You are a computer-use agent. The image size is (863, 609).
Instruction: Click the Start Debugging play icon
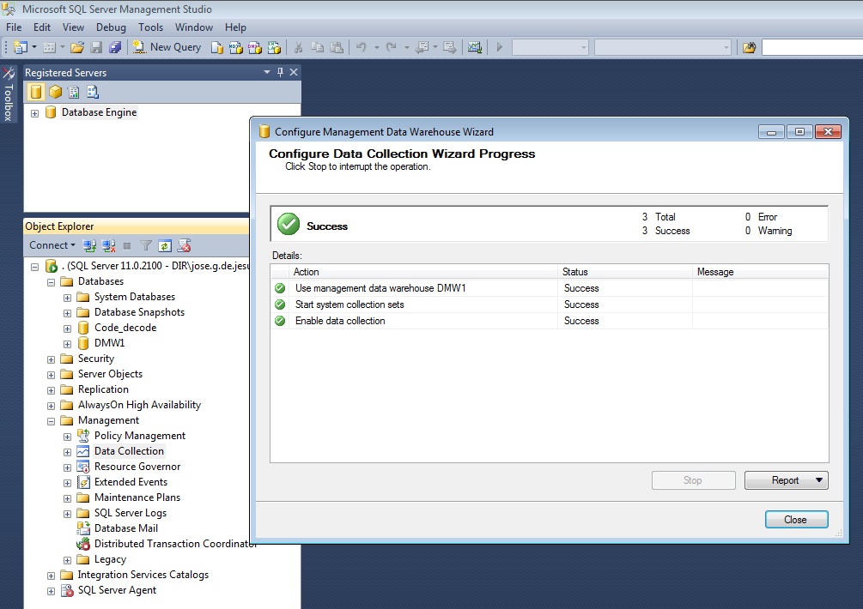click(499, 47)
